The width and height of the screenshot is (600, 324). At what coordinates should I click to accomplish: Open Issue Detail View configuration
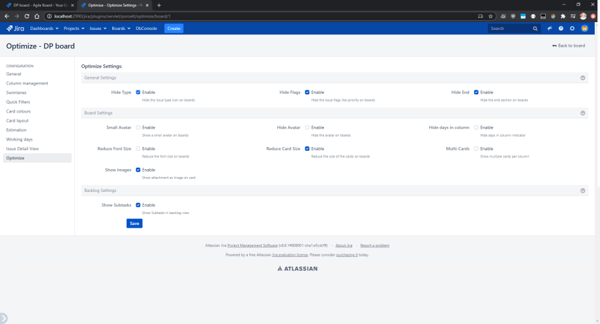[x=23, y=149]
